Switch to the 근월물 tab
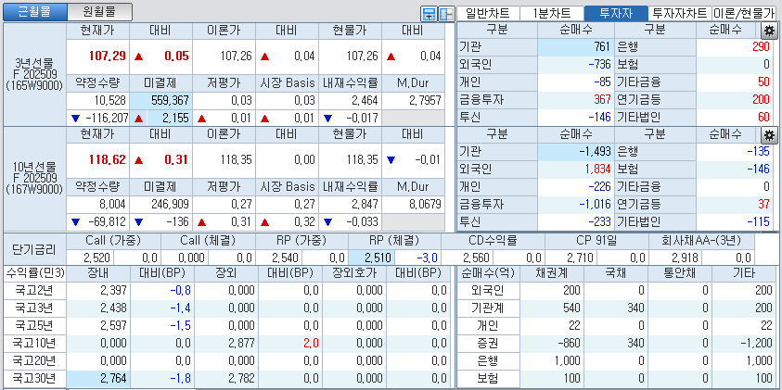The image size is (782, 390). (34, 12)
